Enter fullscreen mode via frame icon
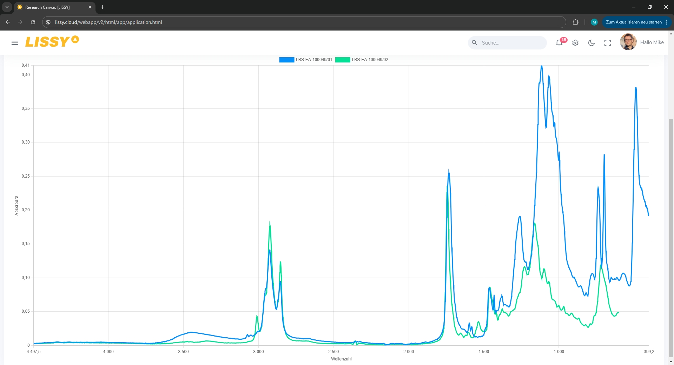The image size is (674, 365). coord(608,43)
